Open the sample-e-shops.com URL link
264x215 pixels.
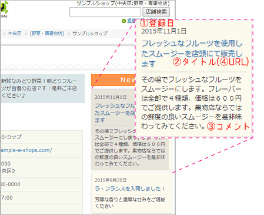[x=26, y=150]
